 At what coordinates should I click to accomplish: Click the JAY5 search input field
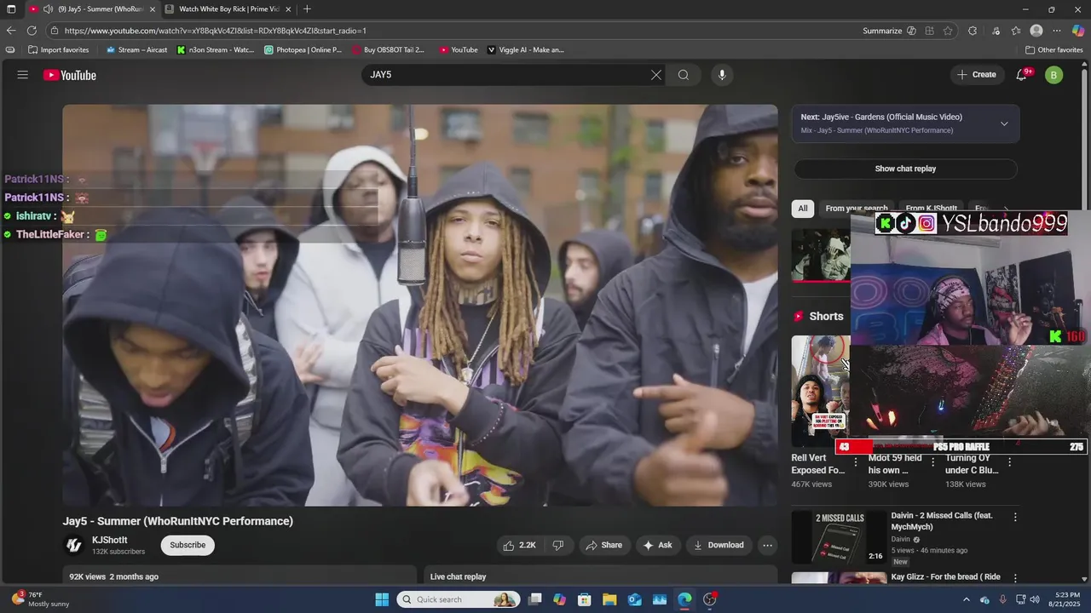506,75
